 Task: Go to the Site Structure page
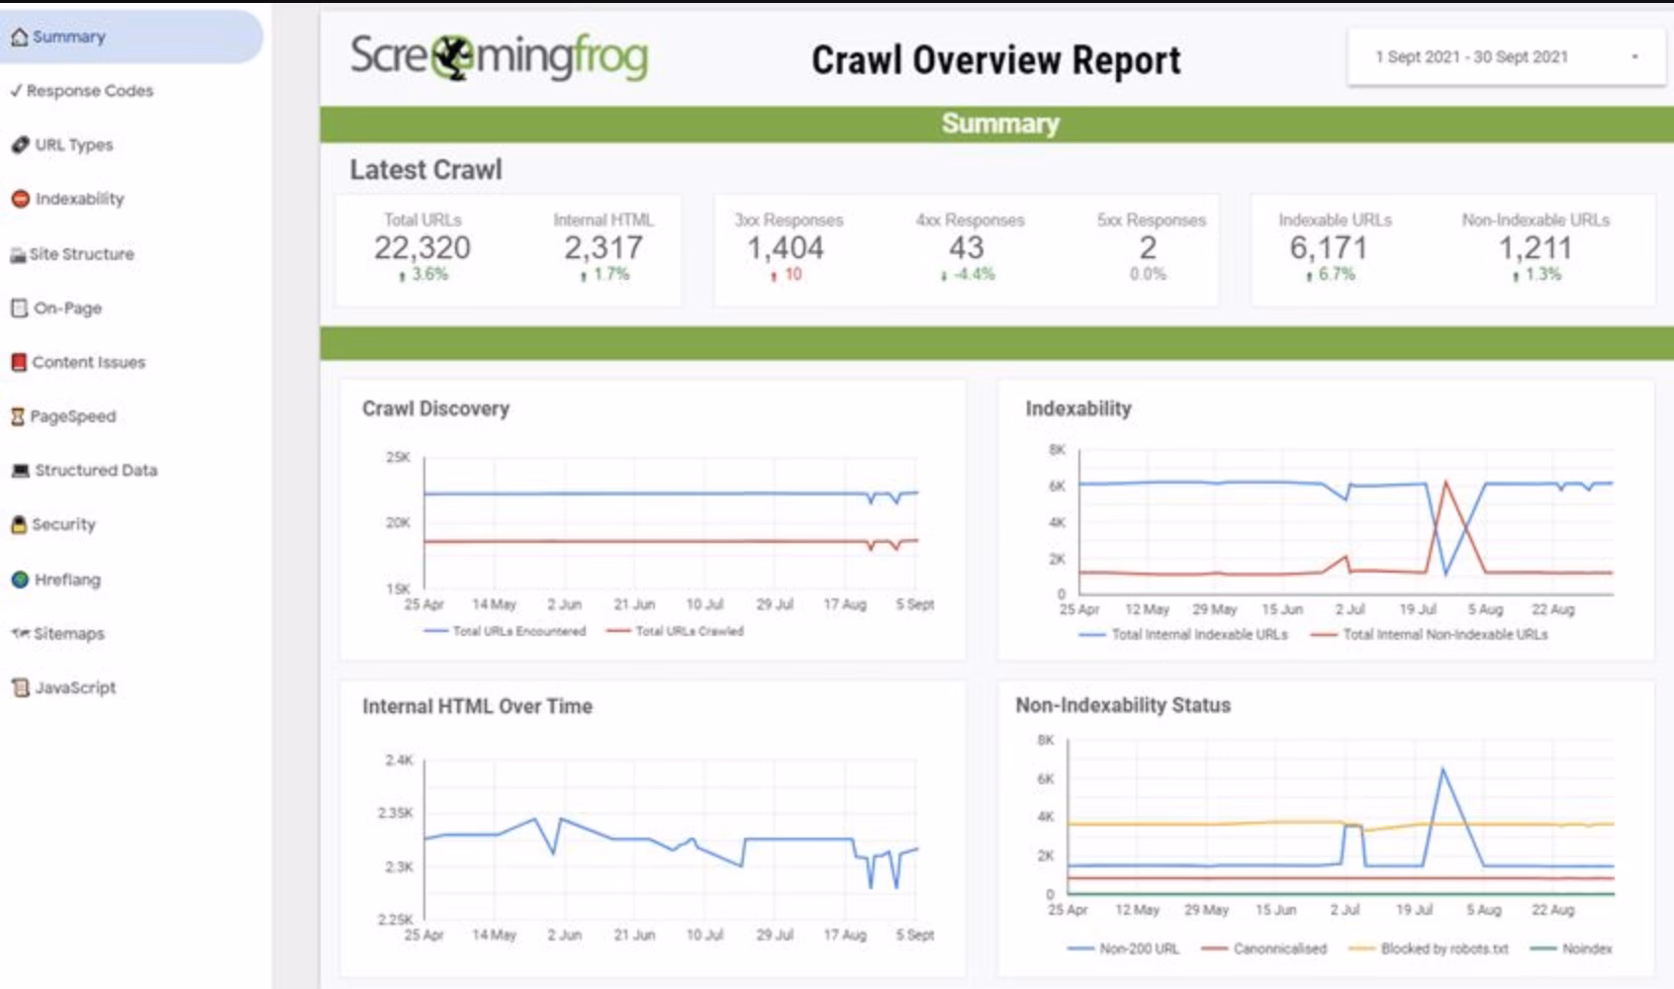81,254
